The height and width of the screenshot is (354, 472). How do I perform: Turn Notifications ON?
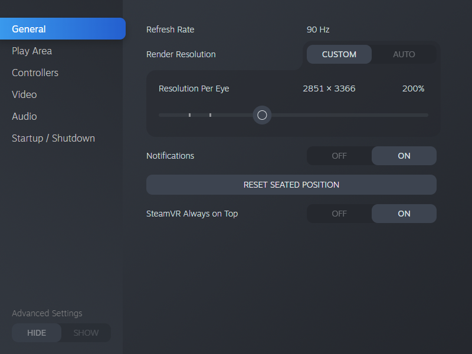tap(404, 156)
